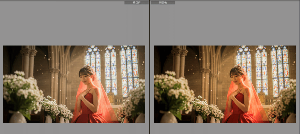
Task: Click the red dress skirt in before image
Action: tap(90, 117)
